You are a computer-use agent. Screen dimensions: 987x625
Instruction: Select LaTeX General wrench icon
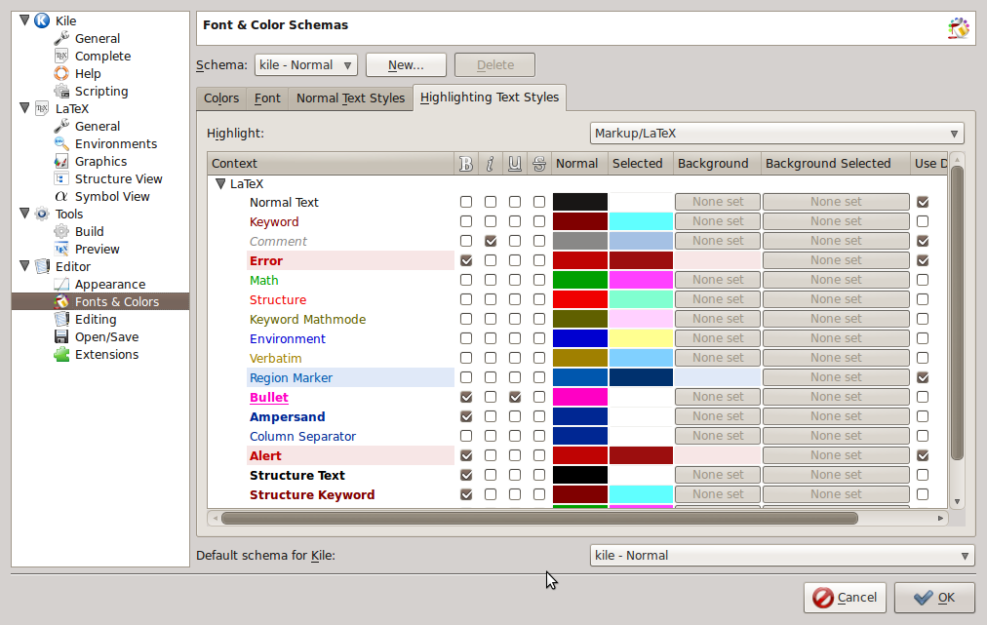[61, 127]
